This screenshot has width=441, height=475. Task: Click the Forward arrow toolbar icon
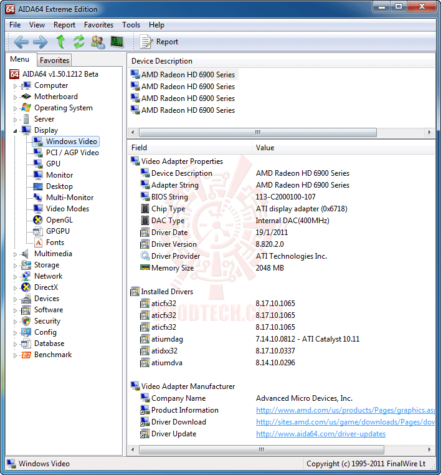(x=40, y=42)
